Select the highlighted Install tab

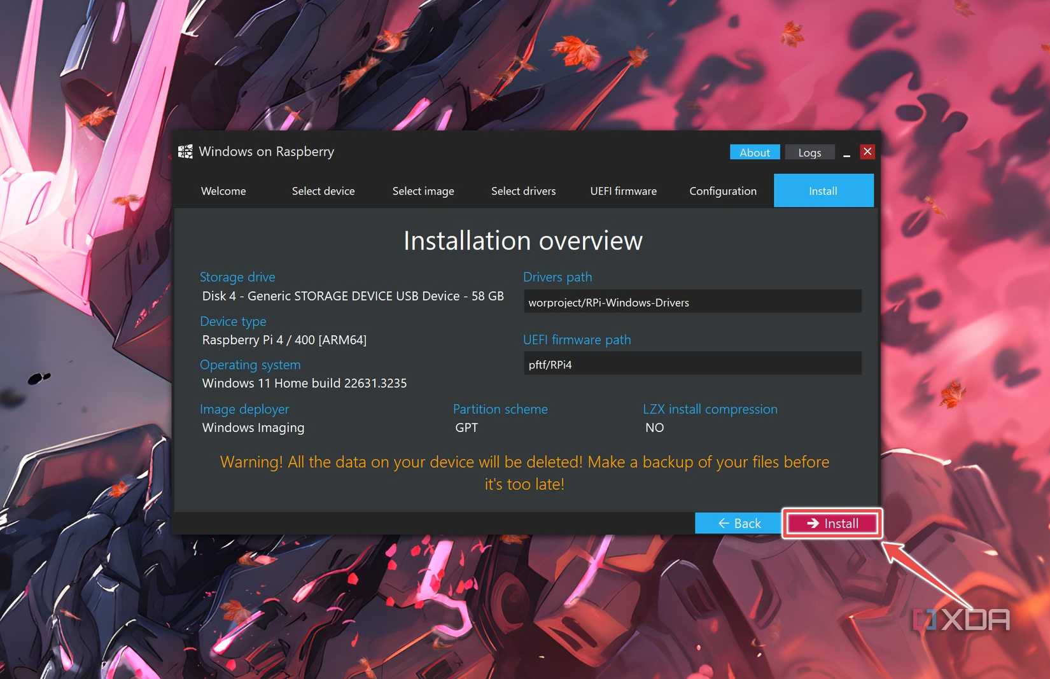click(823, 190)
